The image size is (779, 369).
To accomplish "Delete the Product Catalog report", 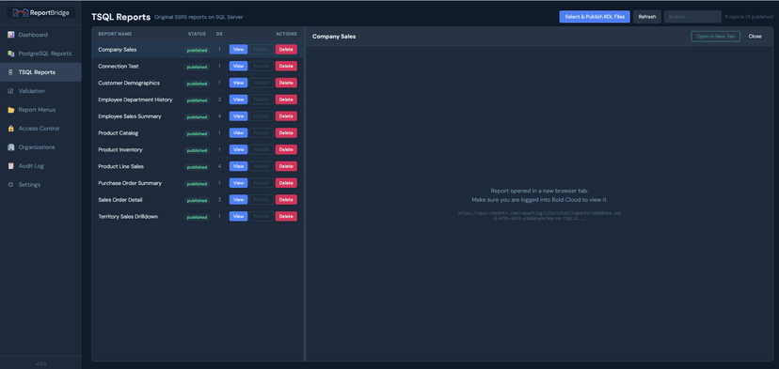I will tap(286, 133).
